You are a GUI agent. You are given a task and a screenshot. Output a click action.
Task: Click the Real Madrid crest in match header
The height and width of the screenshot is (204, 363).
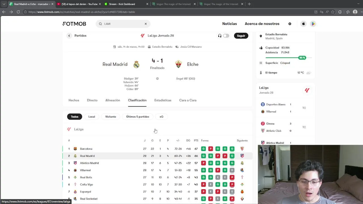click(x=136, y=64)
